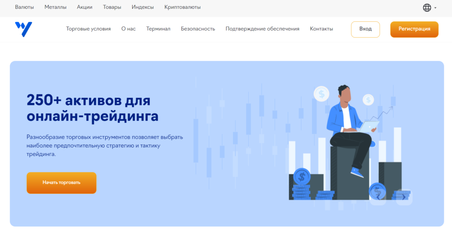Viewport: 452px width, 232px height.
Task: Click the Регистрация button
Action: tap(414, 29)
